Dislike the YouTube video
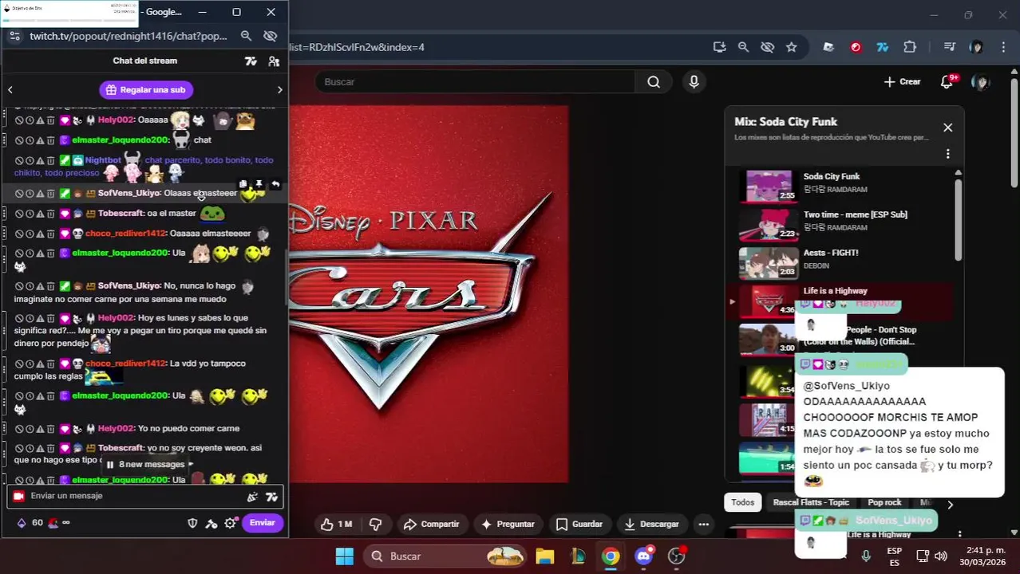The height and width of the screenshot is (574, 1020). coord(375,525)
